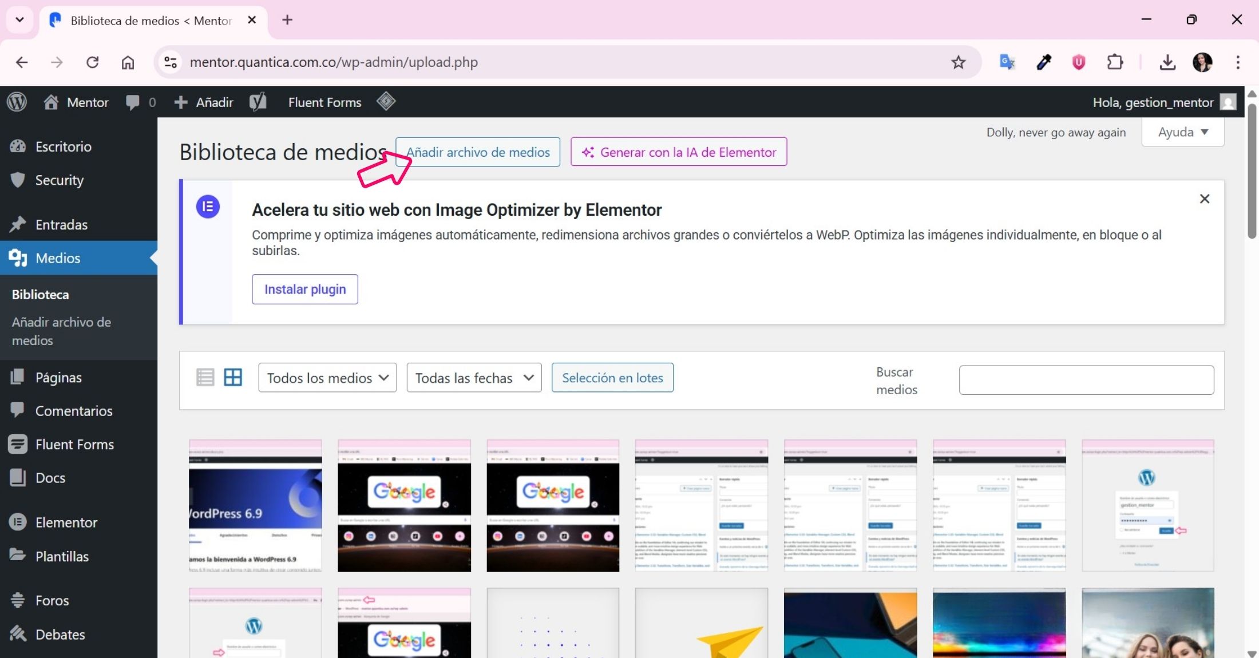The image size is (1259, 658).
Task: Dismiss the Image Optimizer notice
Action: coord(1204,199)
